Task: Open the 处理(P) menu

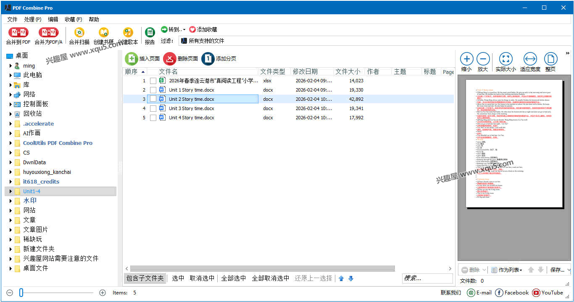Action: coord(33,19)
